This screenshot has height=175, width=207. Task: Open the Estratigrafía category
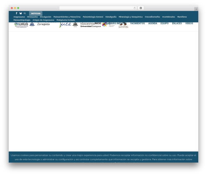click(x=111, y=17)
